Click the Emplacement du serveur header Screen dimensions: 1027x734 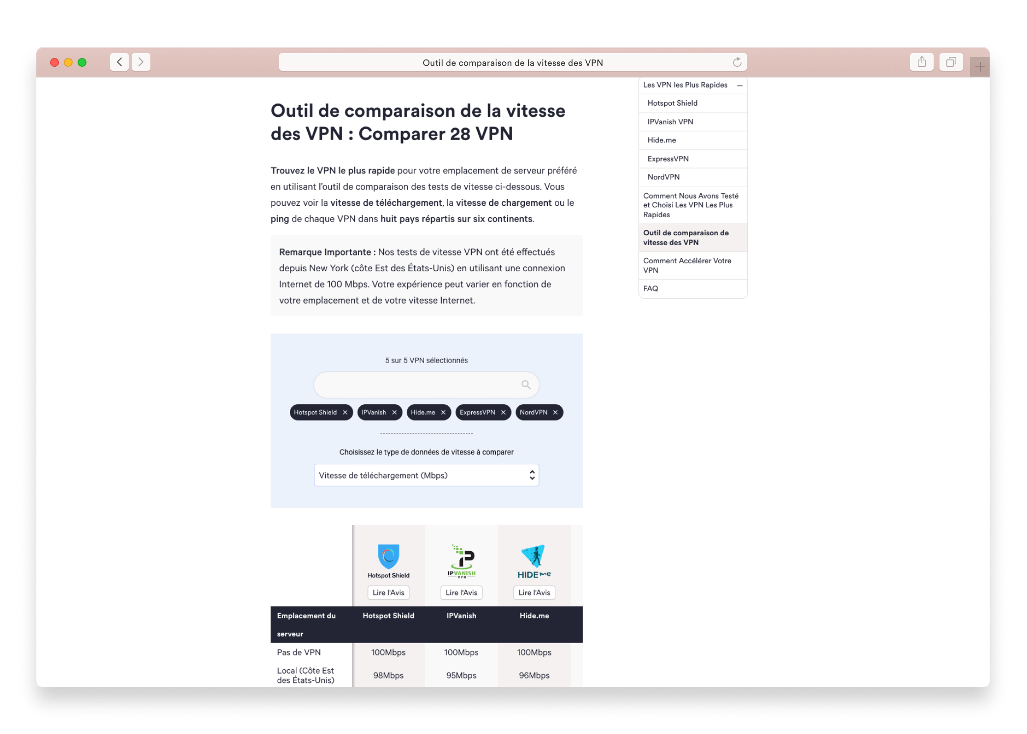coord(306,624)
